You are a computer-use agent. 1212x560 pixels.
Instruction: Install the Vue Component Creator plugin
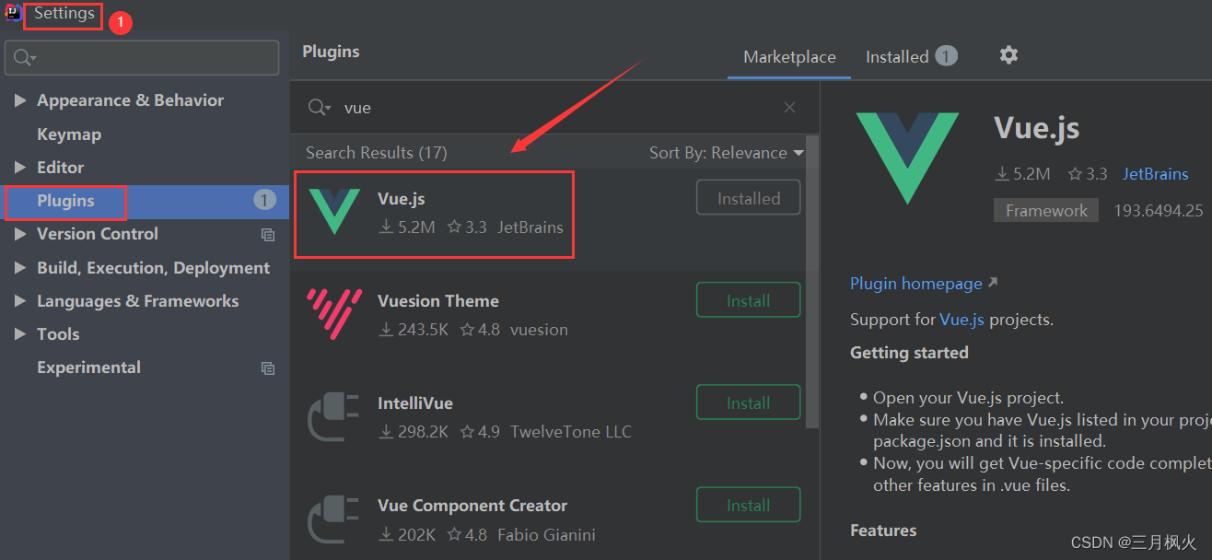[x=748, y=505]
